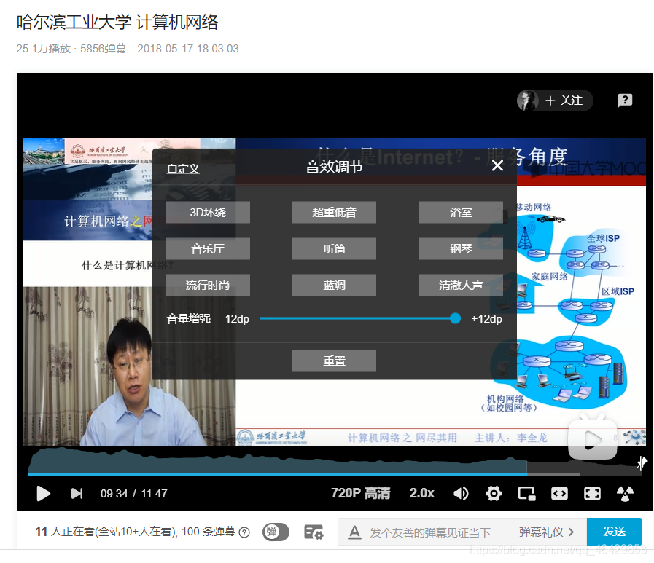Click the pin marker on the waveform's right end
Screen dimensions: 654x563
pos(642,462)
